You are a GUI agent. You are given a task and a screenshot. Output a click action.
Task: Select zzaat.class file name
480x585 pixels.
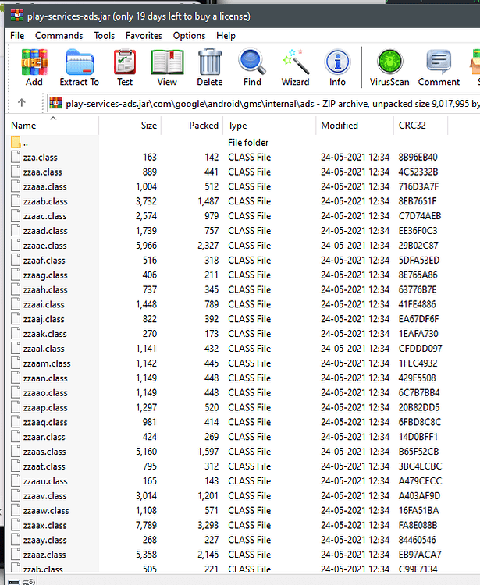tap(44, 466)
